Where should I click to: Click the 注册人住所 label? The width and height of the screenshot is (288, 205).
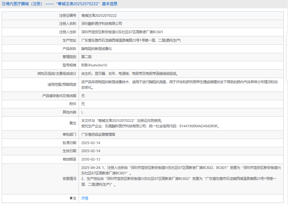coord(68,32)
